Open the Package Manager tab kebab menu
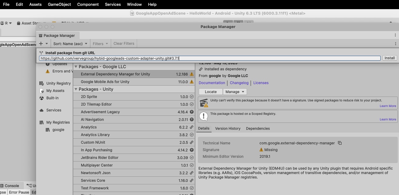Screen dimensions: 399x195 (395, 35)
